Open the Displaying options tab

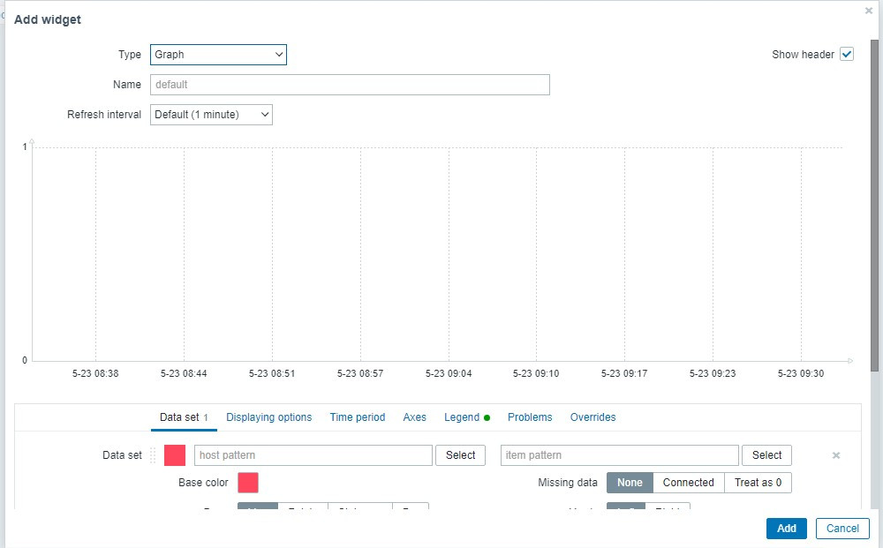click(x=268, y=417)
